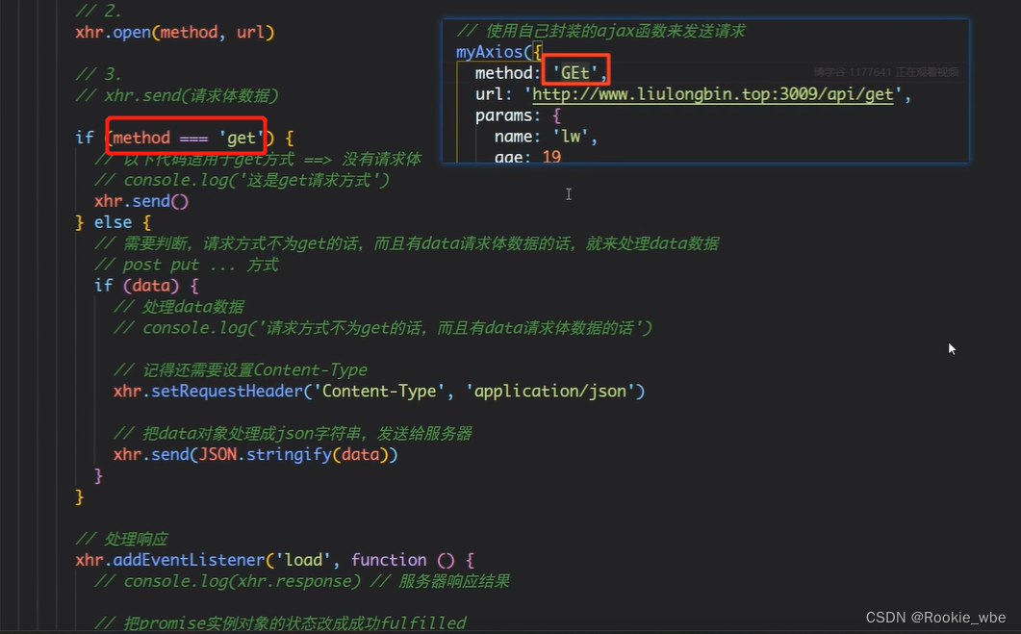Click the comment // console.log(xhr.response)
This screenshot has width=1021, height=634.
pos(302,581)
